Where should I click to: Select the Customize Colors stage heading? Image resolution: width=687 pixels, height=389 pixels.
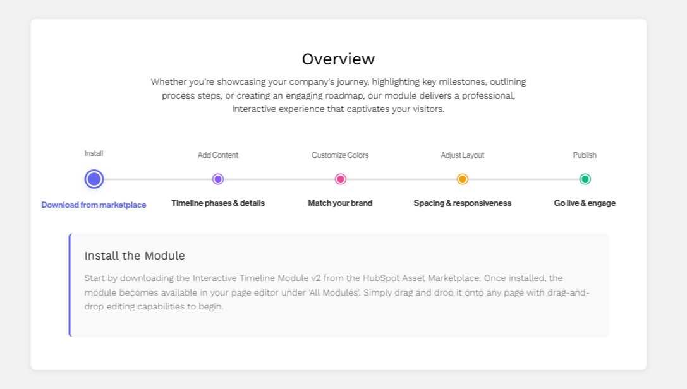[340, 155]
